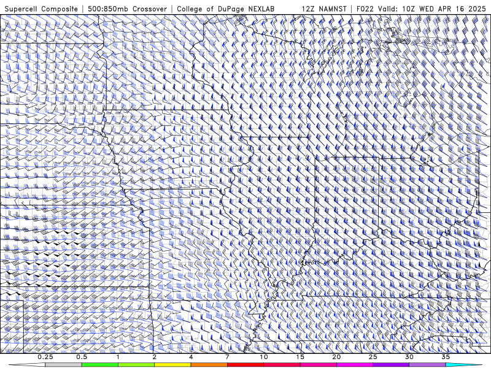Image resolution: width=491 pixels, height=368 pixels.
Task: Click the legend value label 35
Action: point(446,357)
